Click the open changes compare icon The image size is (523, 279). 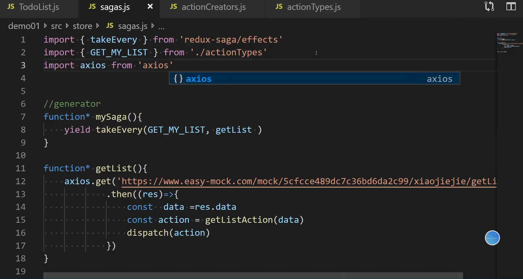pyautogui.click(x=489, y=7)
